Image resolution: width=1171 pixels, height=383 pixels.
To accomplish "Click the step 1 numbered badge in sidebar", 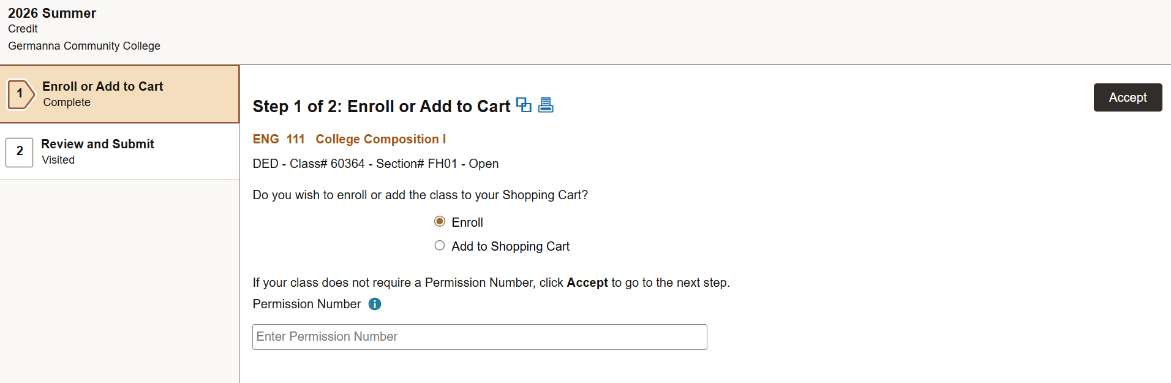I will click(x=20, y=94).
